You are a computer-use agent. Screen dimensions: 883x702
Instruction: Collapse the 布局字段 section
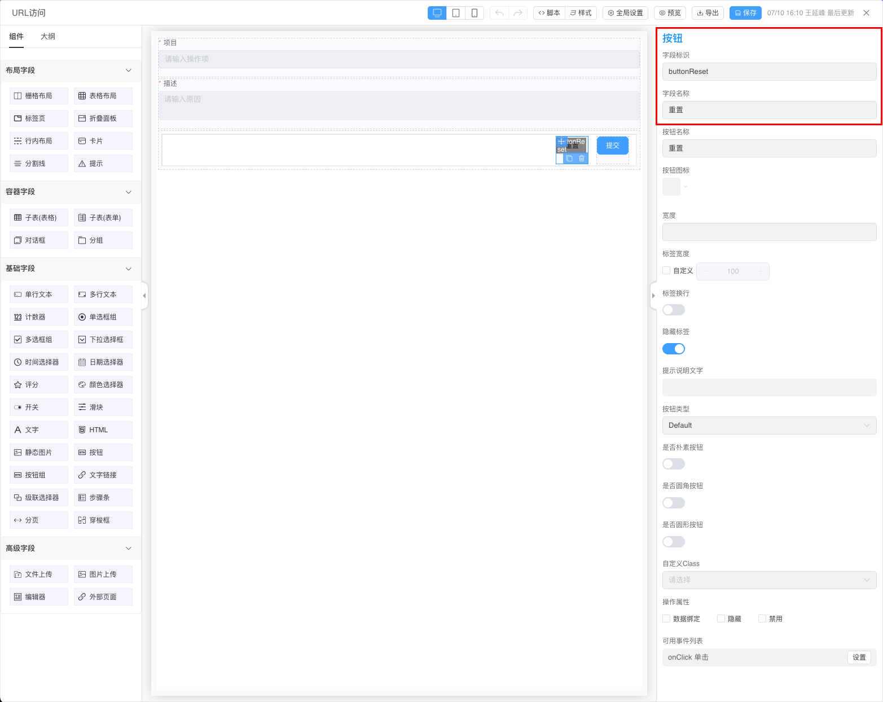pyautogui.click(x=128, y=71)
